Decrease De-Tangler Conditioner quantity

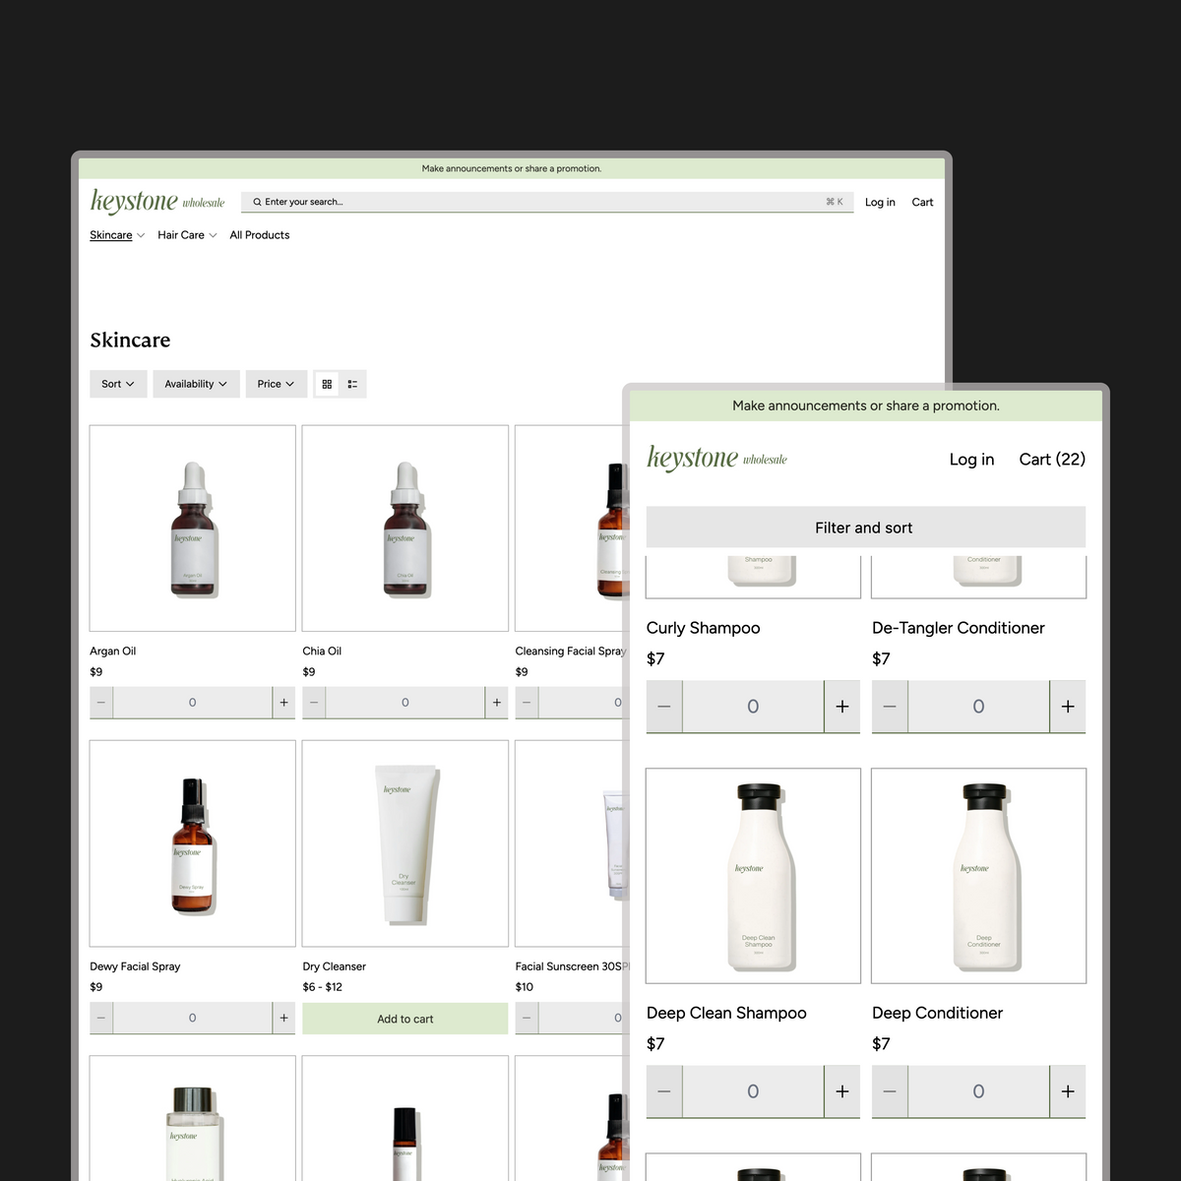coord(889,706)
